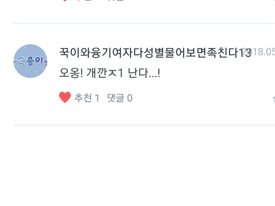The width and height of the screenshot is (275, 206).
Task: Tap the red heart recommend icon
Action: pyautogui.click(x=65, y=97)
